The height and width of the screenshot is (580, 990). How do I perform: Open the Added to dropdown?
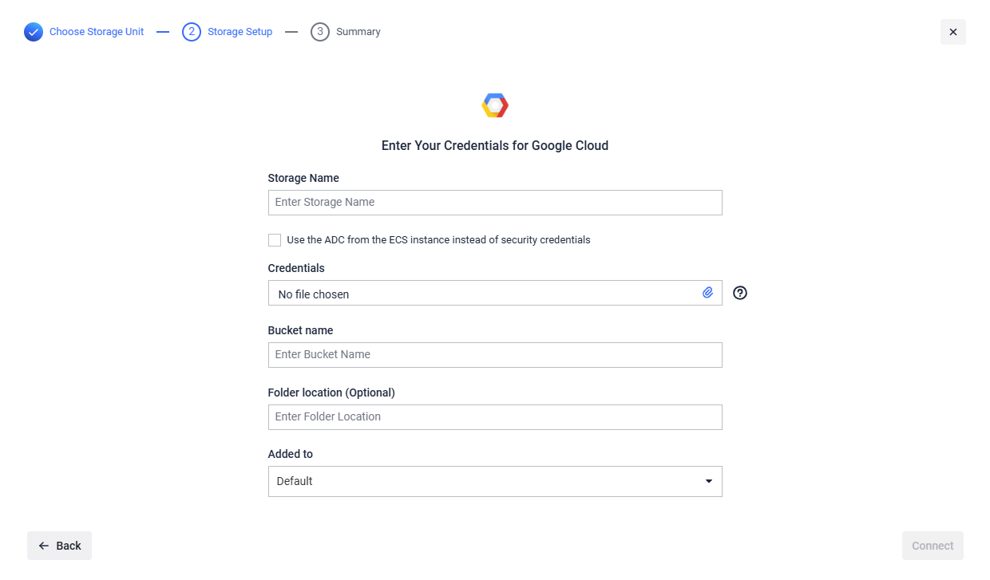(x=495, y=481)
